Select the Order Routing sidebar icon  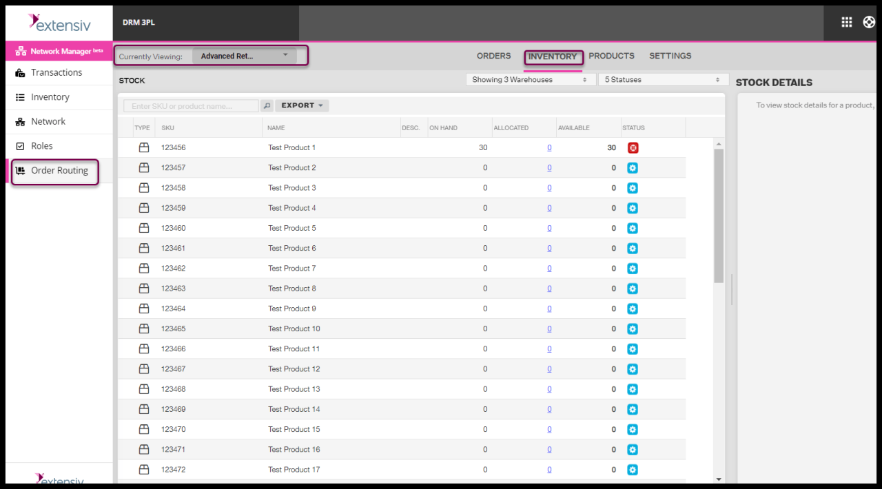point(21,171)
